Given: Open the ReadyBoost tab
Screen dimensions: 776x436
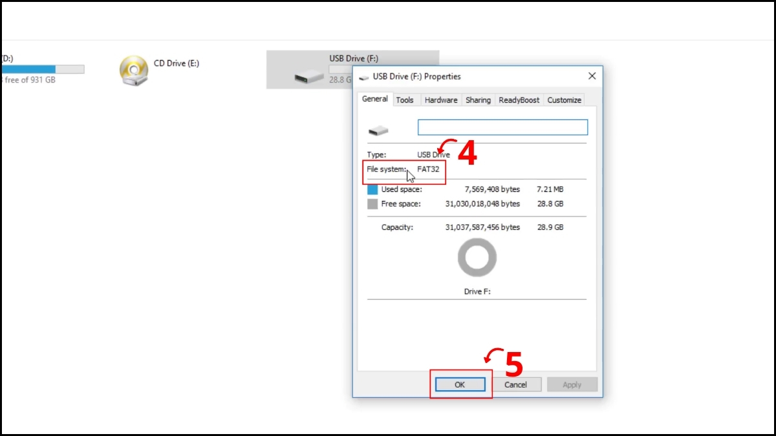Looking at the screenshot, I should [x=519, y=100].
